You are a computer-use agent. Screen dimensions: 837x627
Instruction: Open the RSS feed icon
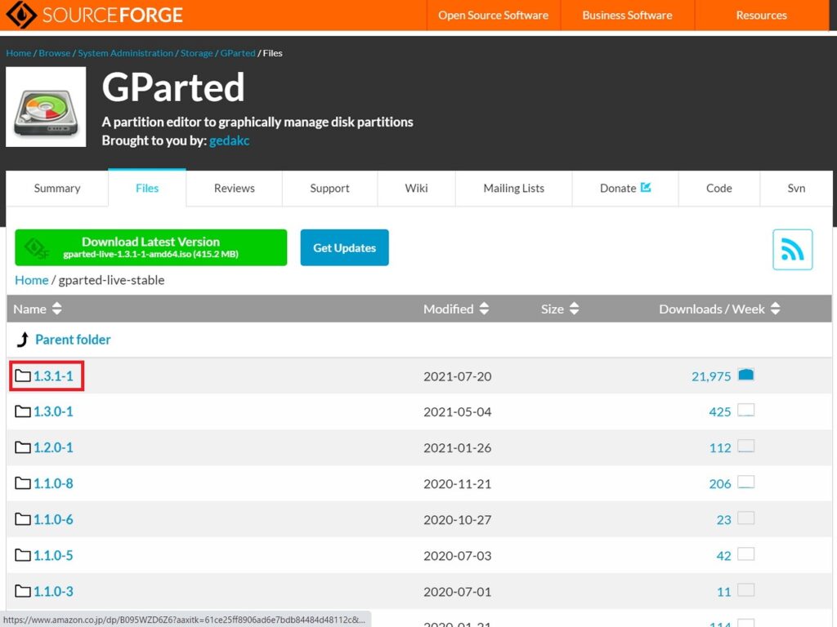point(792,250)
